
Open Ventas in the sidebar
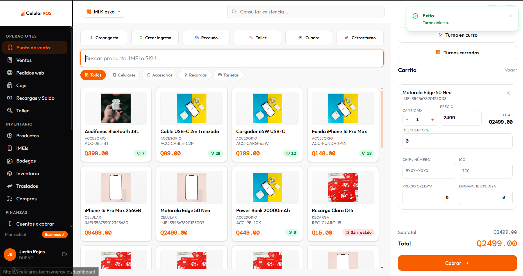tap(35, 60)
